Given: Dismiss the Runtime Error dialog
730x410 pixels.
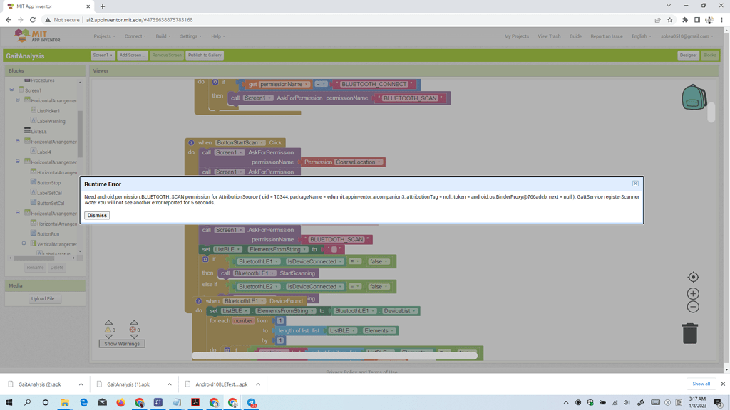Looking at the screenshot, I should pos(97,215).
